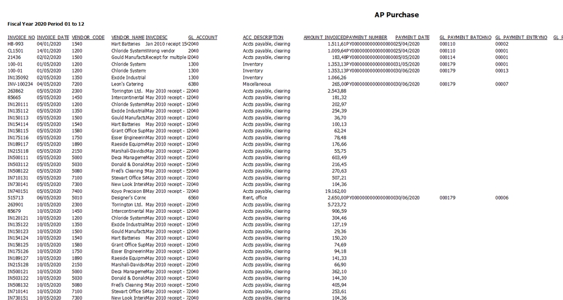Click invoice number 85679
Image resolution: width=563 pixels, height=300 pixels.
(x=14, y=211)
